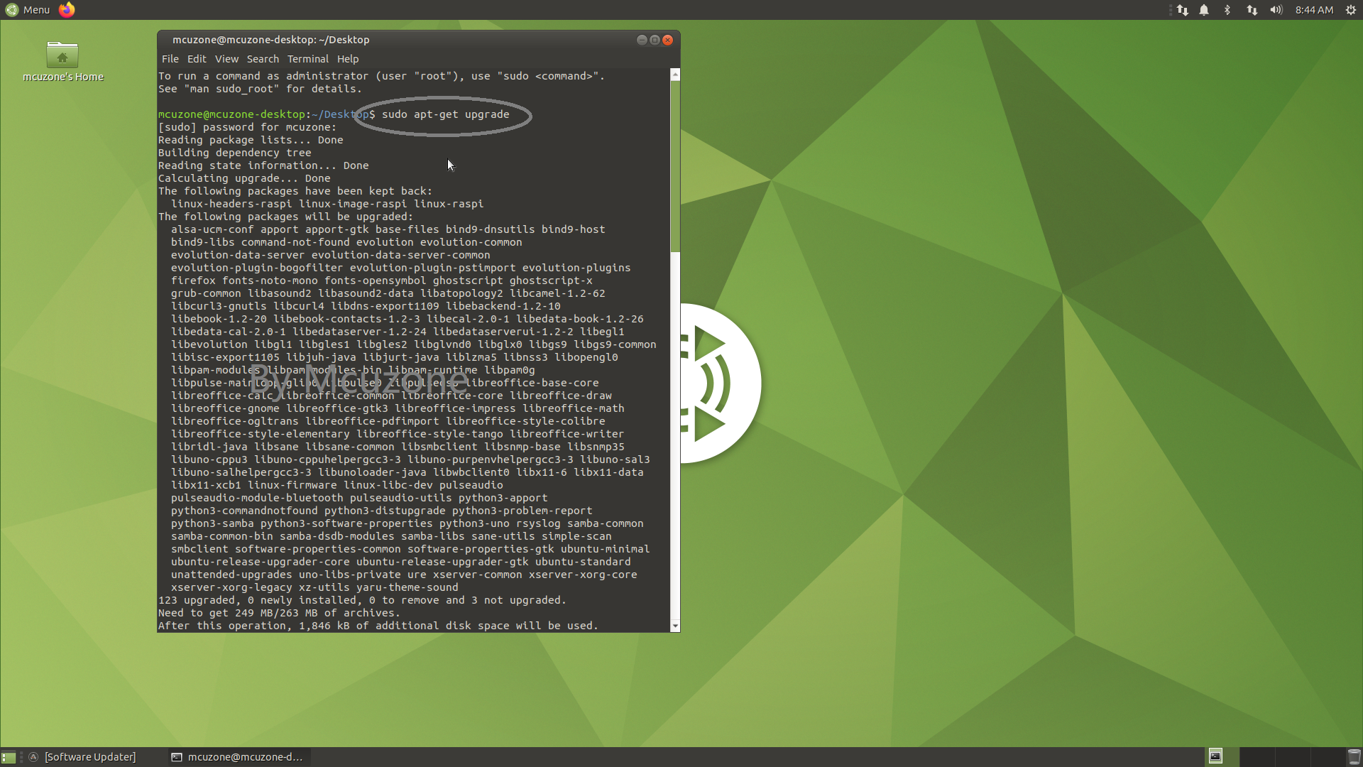Click the terminal scrollbar thumb
Screen dimensions: 1363x767
[x=675, y=166]
